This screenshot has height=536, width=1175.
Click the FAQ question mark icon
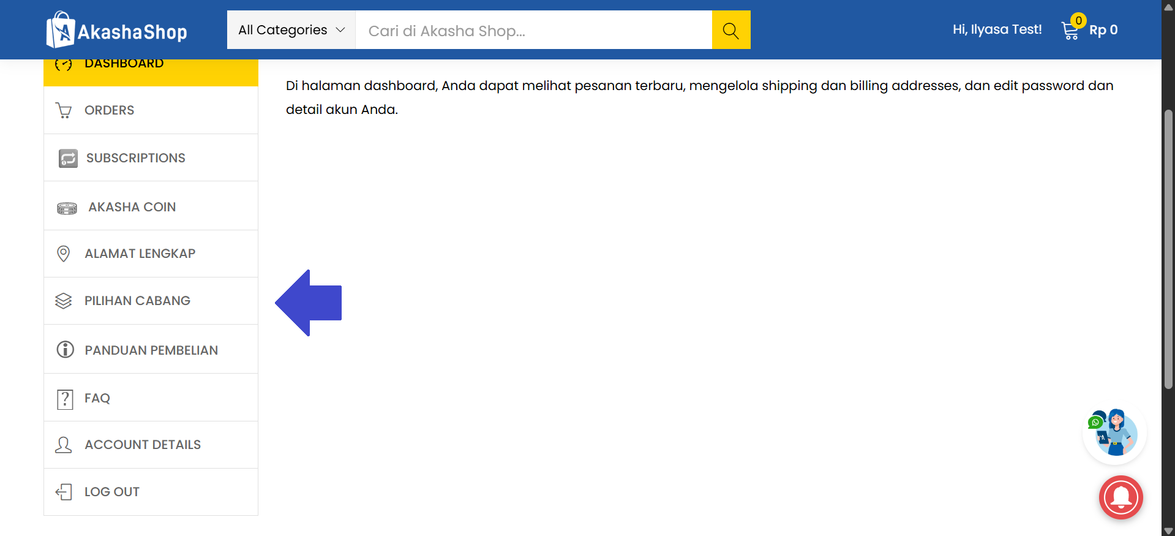65,399
